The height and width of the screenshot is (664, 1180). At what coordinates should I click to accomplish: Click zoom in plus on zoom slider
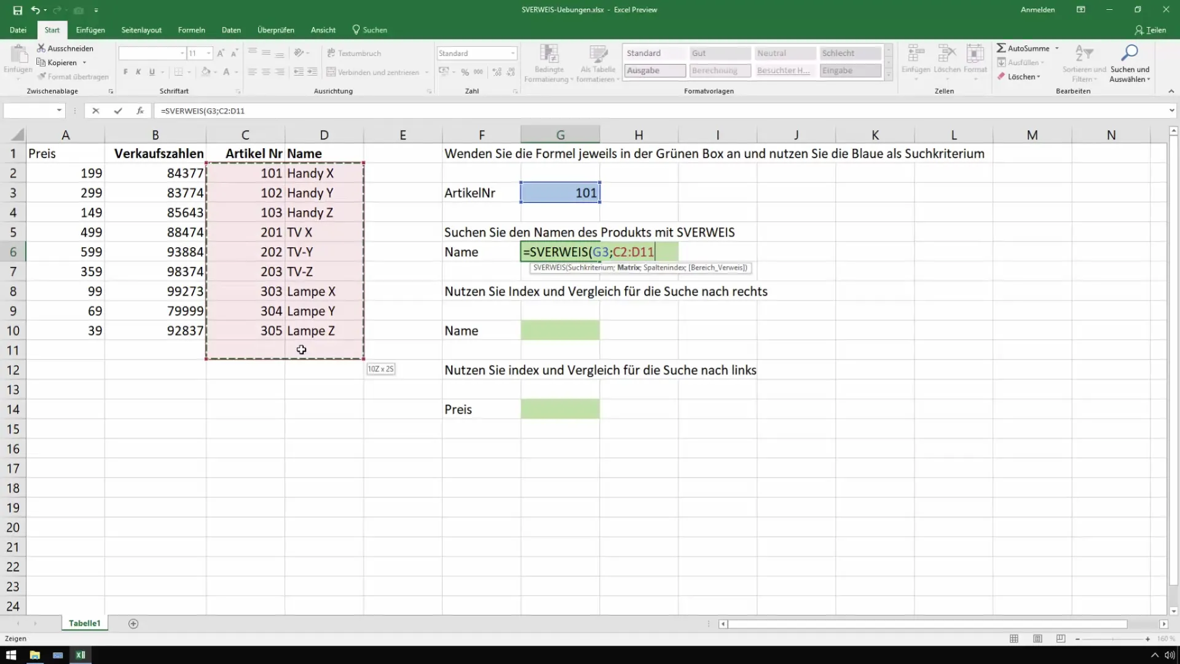click(1147, 639)
